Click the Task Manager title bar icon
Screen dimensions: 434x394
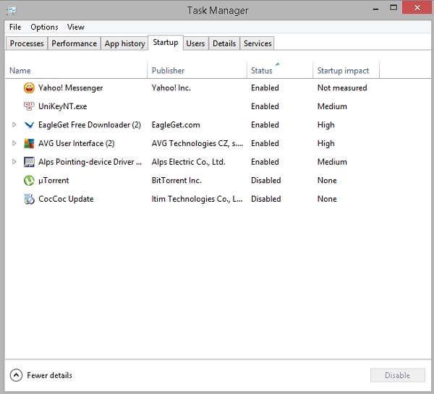(x=12, y=11)
